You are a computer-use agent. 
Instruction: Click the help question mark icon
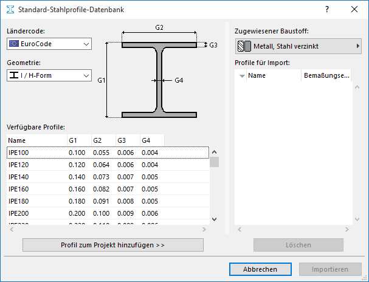[327, 9]
